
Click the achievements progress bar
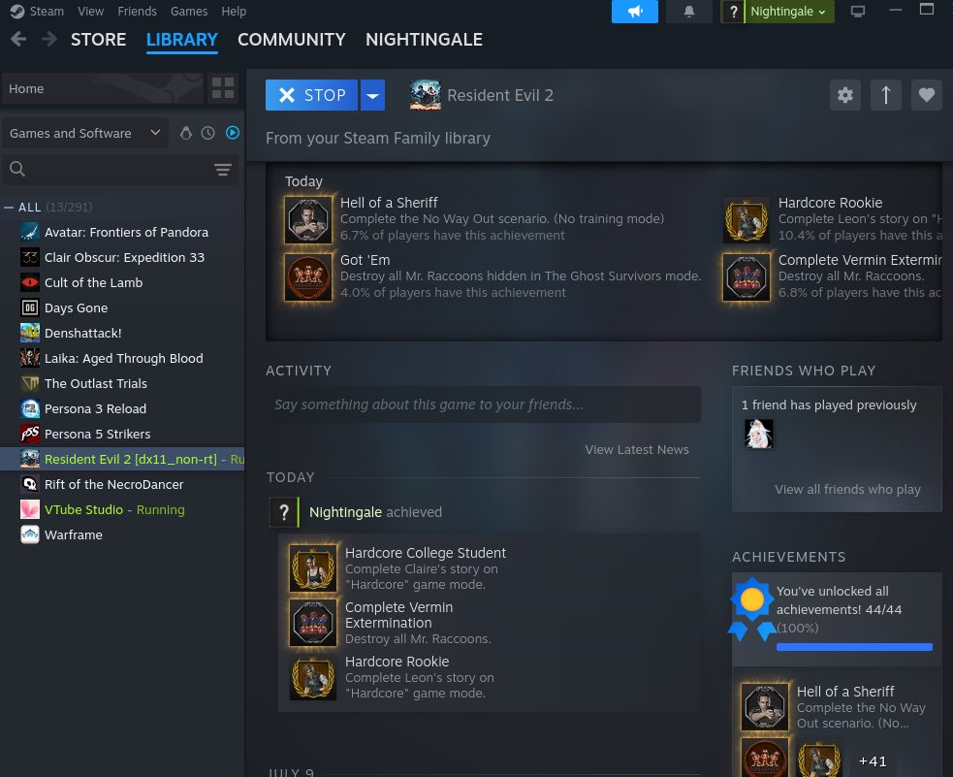pyautogui.click(x=854, y=647)
